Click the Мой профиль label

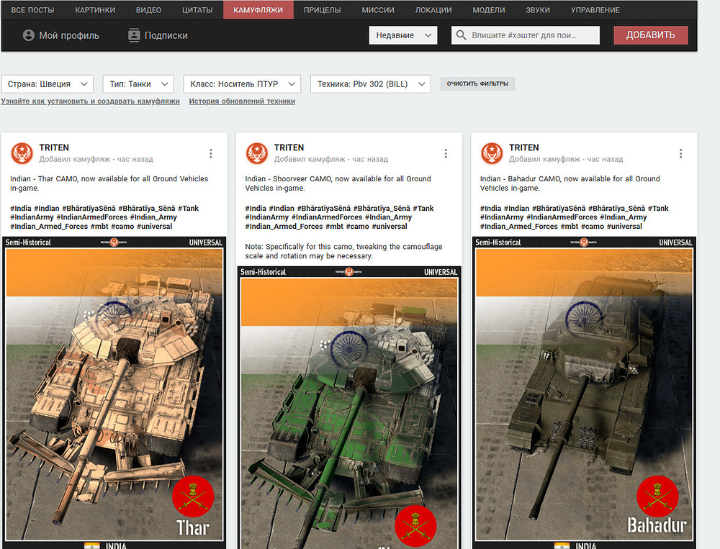[x=69, y=35]
